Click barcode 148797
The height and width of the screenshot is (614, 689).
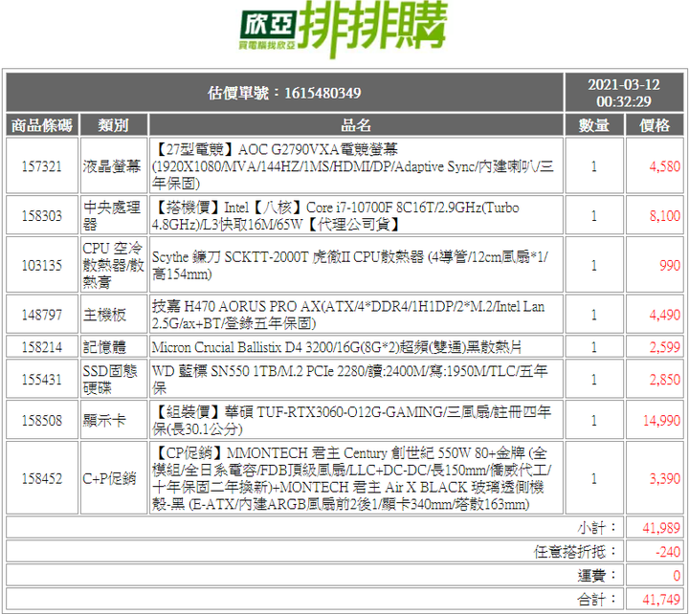coord(42,315)
